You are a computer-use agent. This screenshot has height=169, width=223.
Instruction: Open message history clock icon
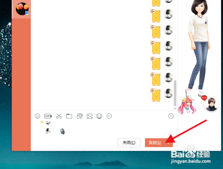[171, 116]
